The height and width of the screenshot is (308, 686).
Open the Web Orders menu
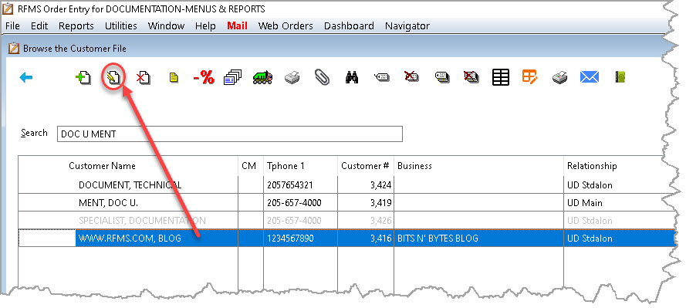tap(286, 25)
